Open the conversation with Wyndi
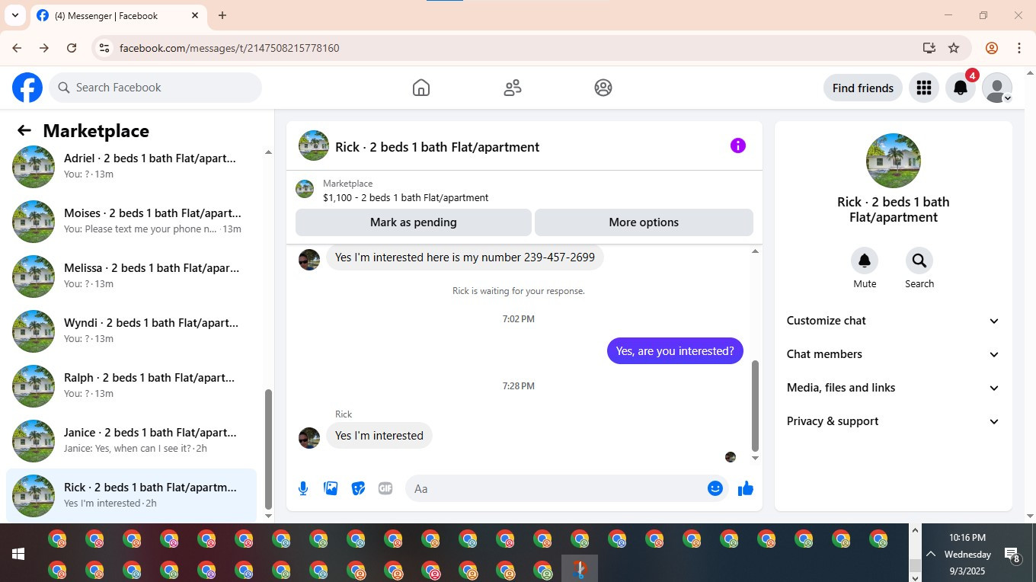The image size is (1036, 582). [131, 331]
